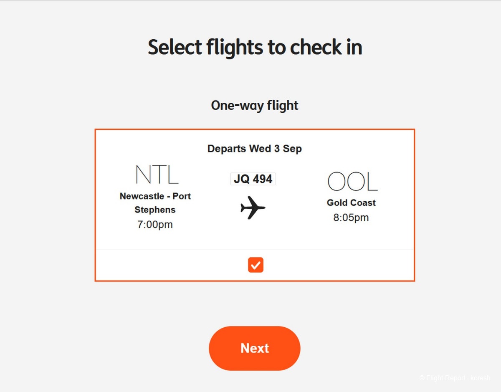This screenshot has height=392, width=501.
Task: Click the Departs Wed 3 Sep date
Action: [255, 149]
